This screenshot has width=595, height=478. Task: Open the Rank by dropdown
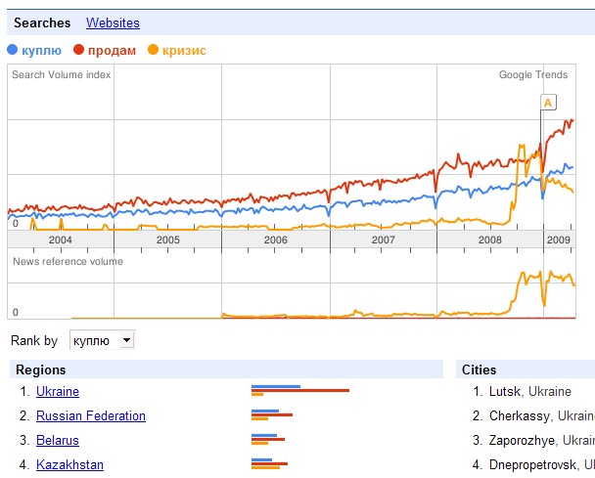tap(102, 340)
